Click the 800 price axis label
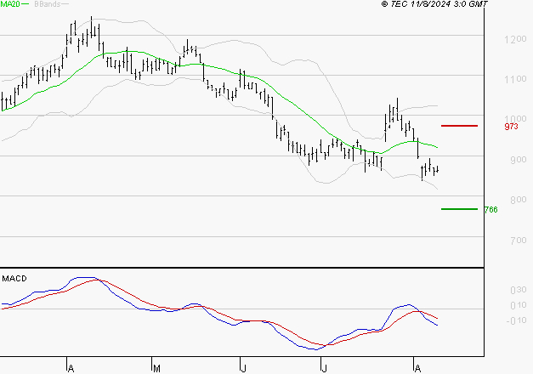533x374 pixels. (x=519, y=200)
